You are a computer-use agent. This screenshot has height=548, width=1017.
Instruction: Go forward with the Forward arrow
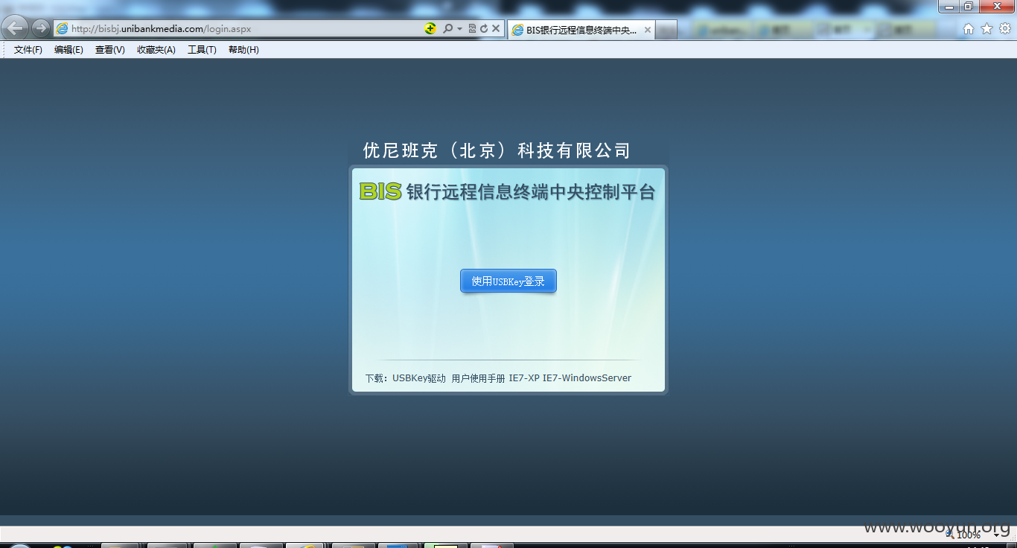pos(40,28)
